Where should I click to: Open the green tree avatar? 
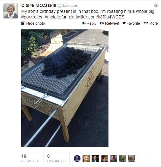(123, 159)
